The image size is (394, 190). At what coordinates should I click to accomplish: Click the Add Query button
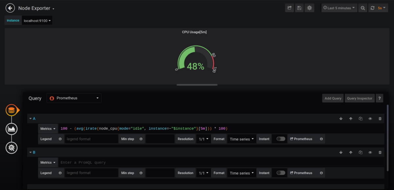[333, 98]
